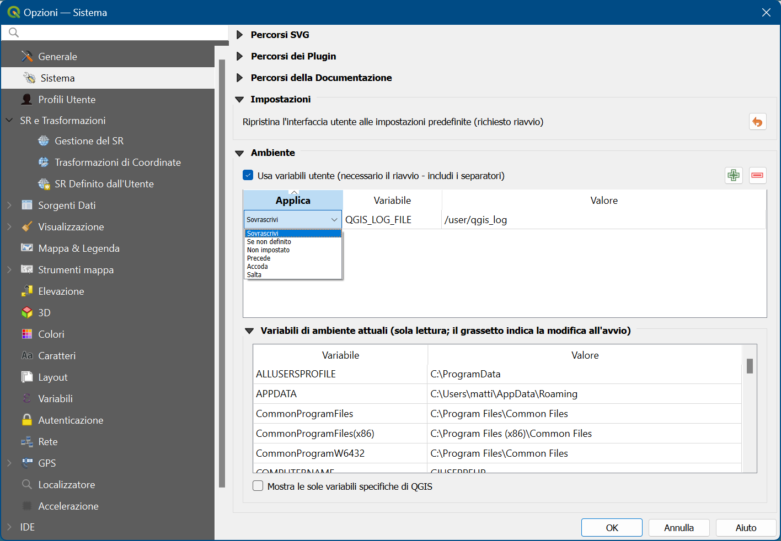Click the Colori palette icon
This screenshot has width=781, height=541.
pos(27,334)
